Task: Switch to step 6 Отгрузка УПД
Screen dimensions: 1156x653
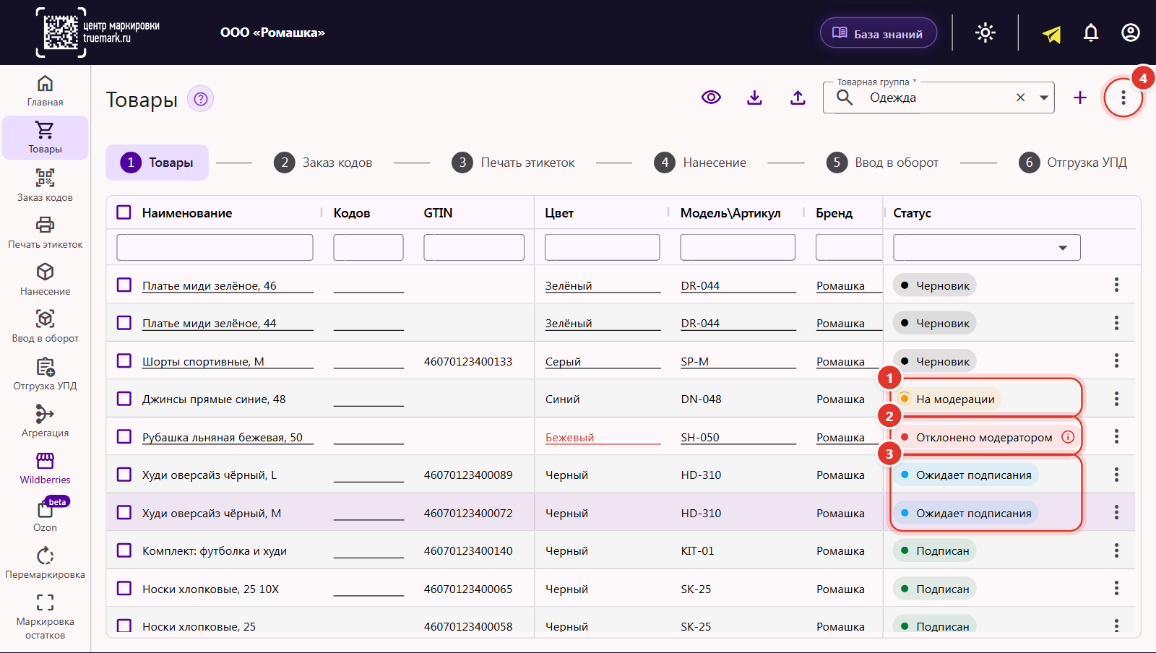Action: (1073, 163)
